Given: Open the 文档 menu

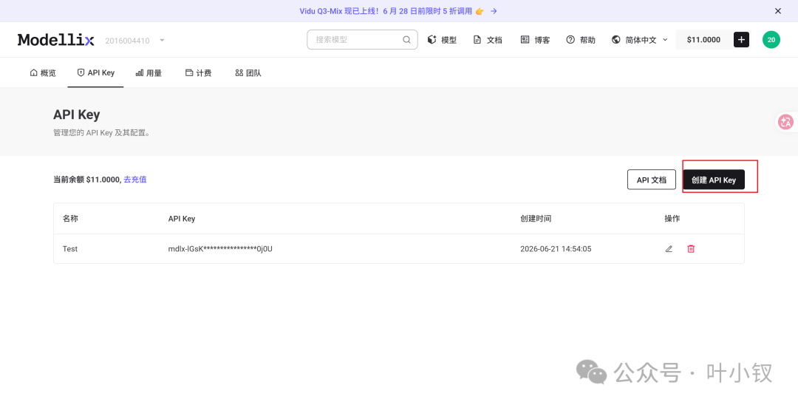Looking at the screenshot, I should [x=488, y=40].
